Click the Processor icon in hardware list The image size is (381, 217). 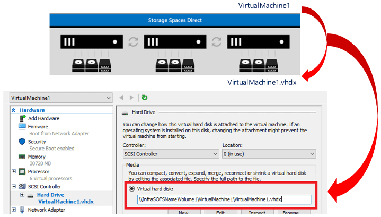(x=22, y=172)
